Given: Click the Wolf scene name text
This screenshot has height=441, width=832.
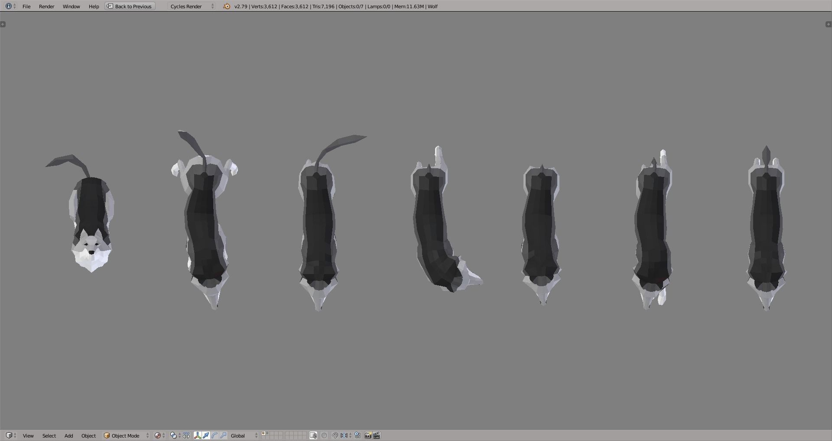Looking at the screenshot, I should (432, 6).
